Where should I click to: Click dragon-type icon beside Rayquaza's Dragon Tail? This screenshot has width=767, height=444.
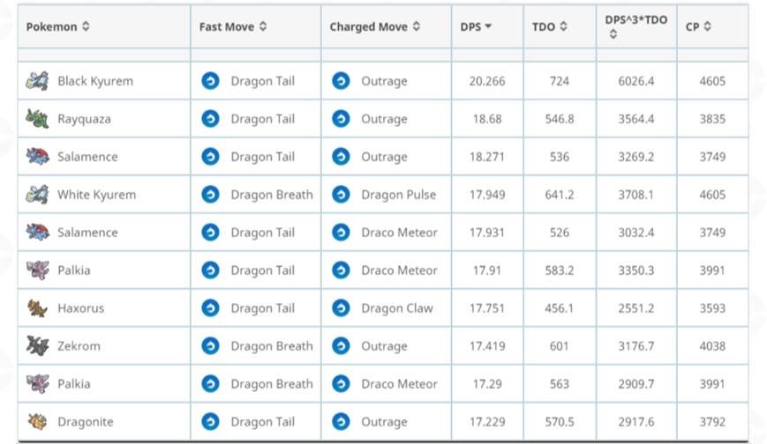[210, 119]
